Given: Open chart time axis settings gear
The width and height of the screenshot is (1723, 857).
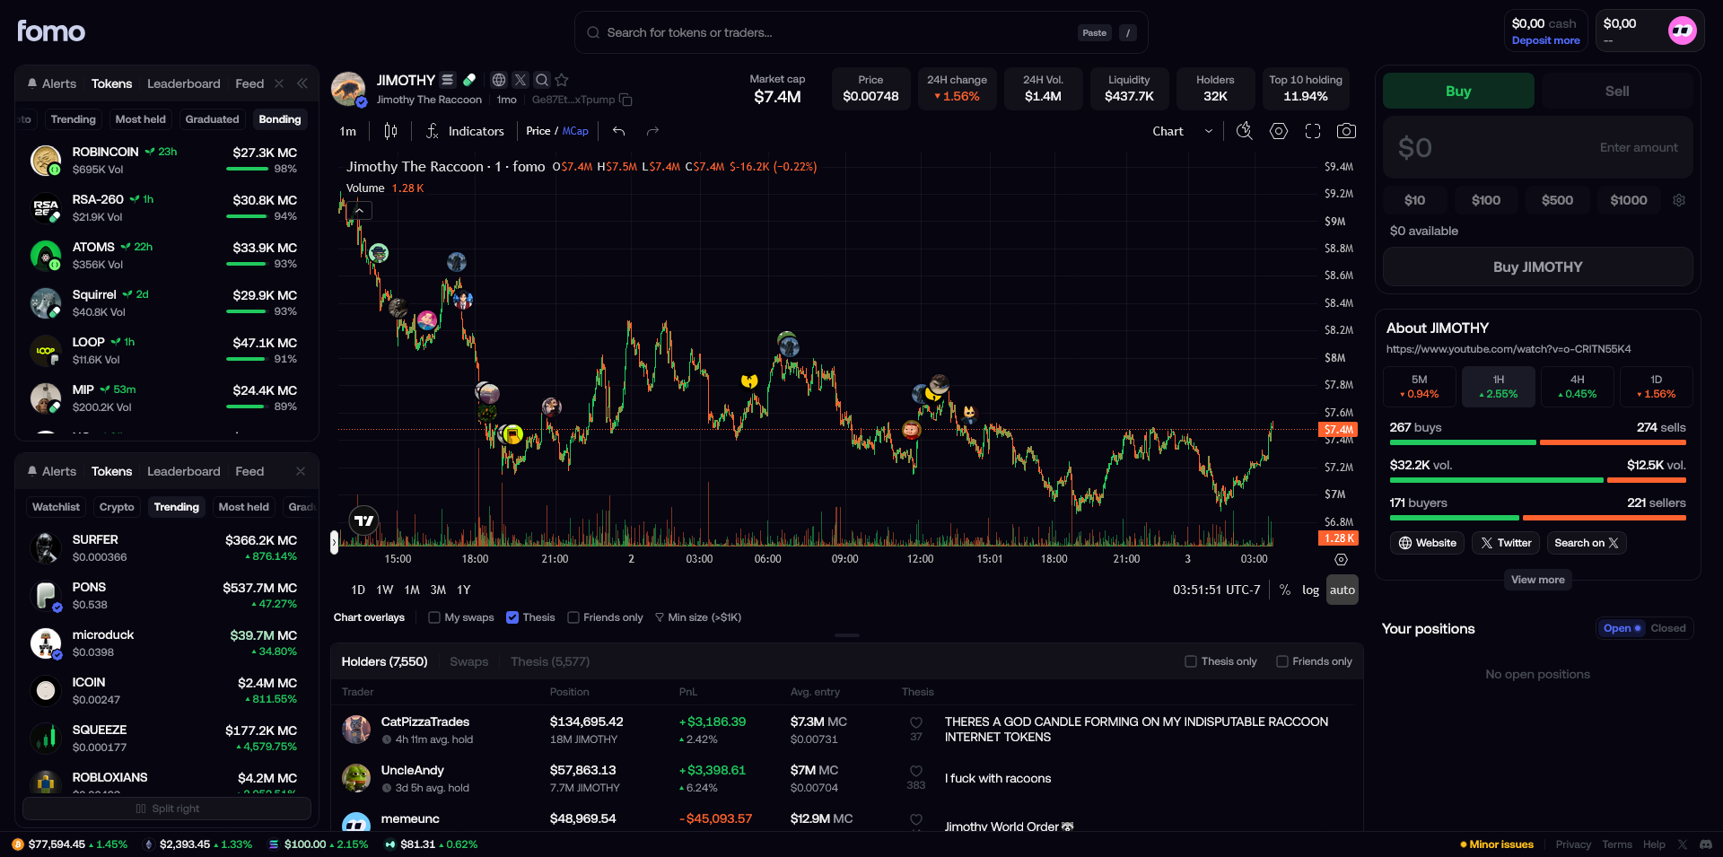Looking at the screenshot, I should [x=1341, y=559].
